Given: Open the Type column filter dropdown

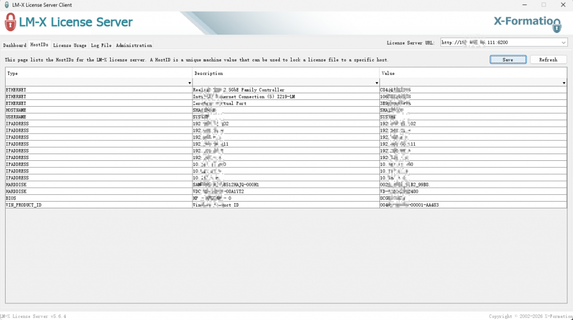Looking at the screenshot, I should 189,83.
